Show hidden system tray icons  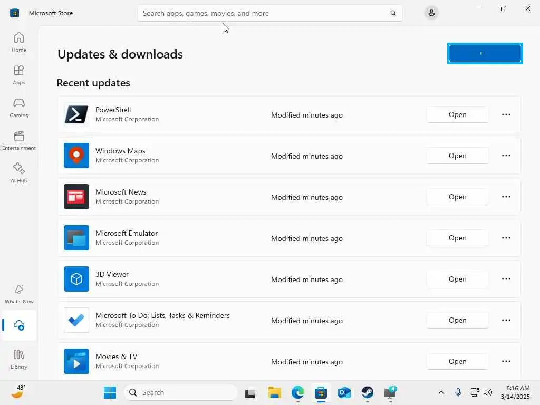coord(441,392)
